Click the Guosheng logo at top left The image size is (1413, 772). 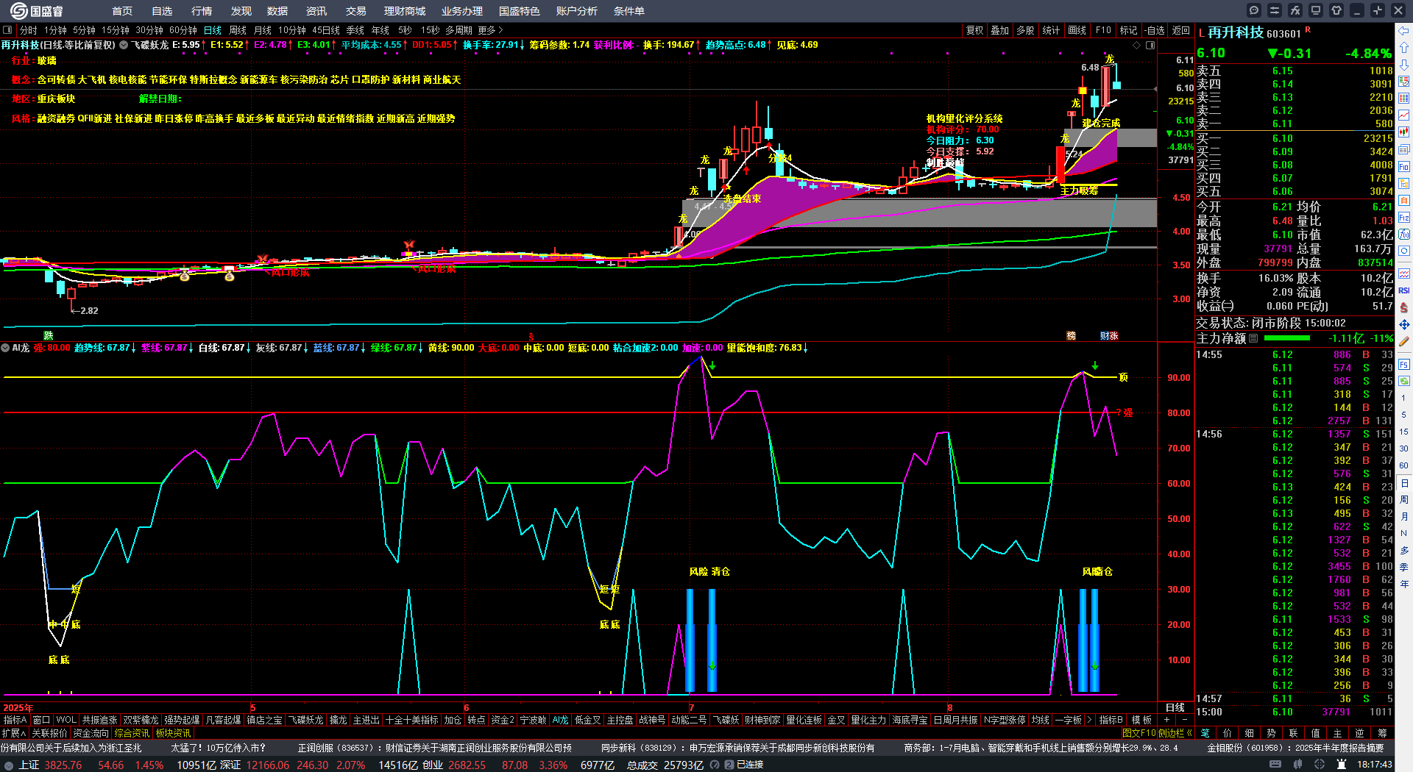[37, 10]
